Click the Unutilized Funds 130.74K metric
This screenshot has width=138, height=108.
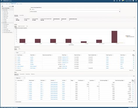pos(46,19)
